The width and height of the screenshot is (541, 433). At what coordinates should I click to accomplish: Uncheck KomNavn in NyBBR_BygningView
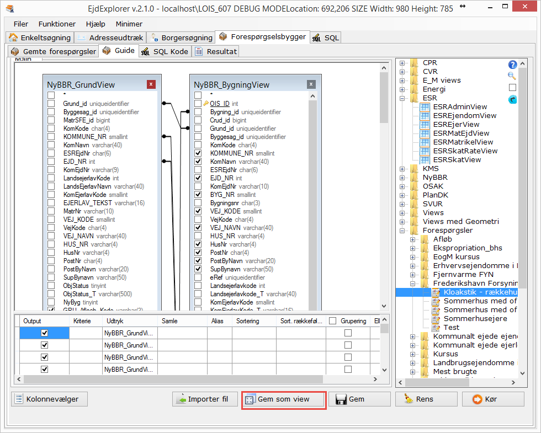click(x=198, y=162)
